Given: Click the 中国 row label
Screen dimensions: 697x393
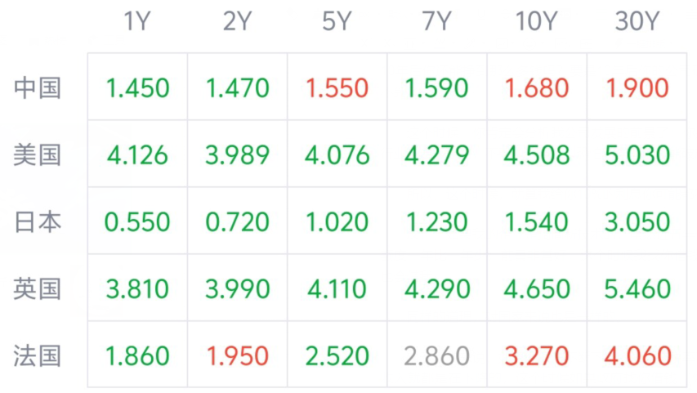Looking at the screenshot, I should coord(38,87).
